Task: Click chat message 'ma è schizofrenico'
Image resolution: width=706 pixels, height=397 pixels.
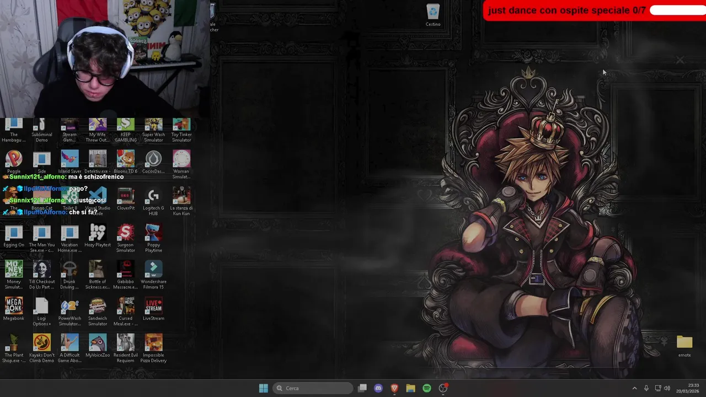Action: [95, 177]
